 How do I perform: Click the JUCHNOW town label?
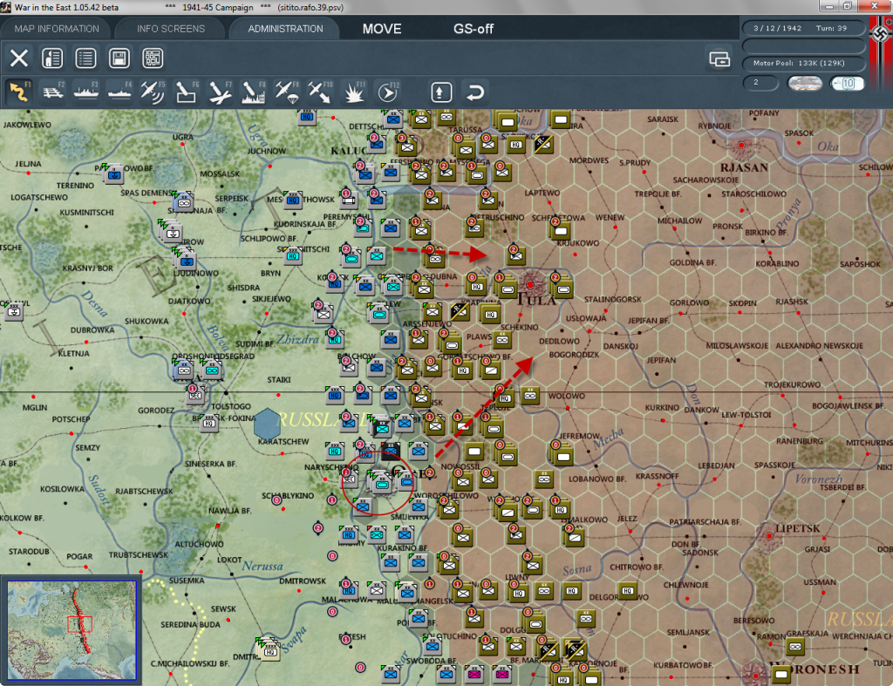pyautogui.click(x=267, y=151)
